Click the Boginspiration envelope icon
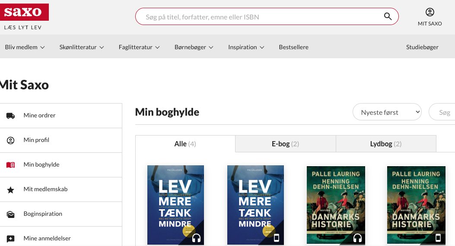Viewport: 455px width, 246px height. pos(10,214)
